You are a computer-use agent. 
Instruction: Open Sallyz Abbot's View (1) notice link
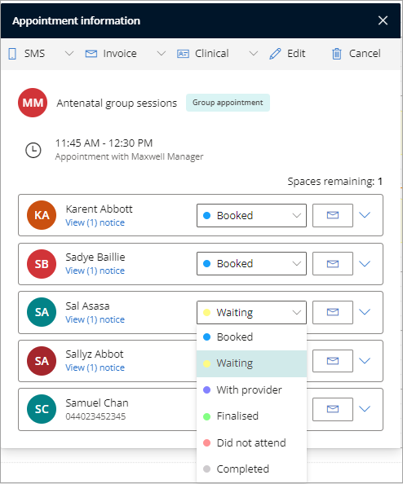(x=95, y=367)
